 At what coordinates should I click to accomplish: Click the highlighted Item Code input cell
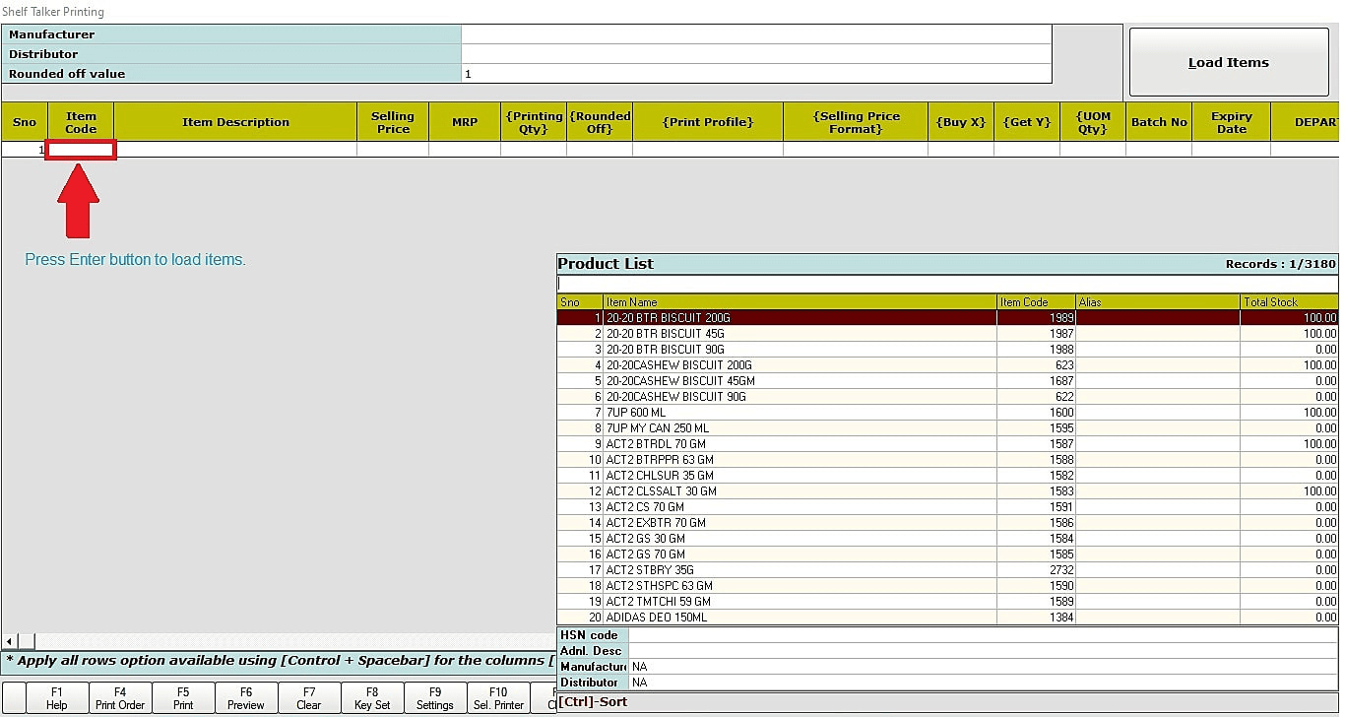click(x=81, y=150)
